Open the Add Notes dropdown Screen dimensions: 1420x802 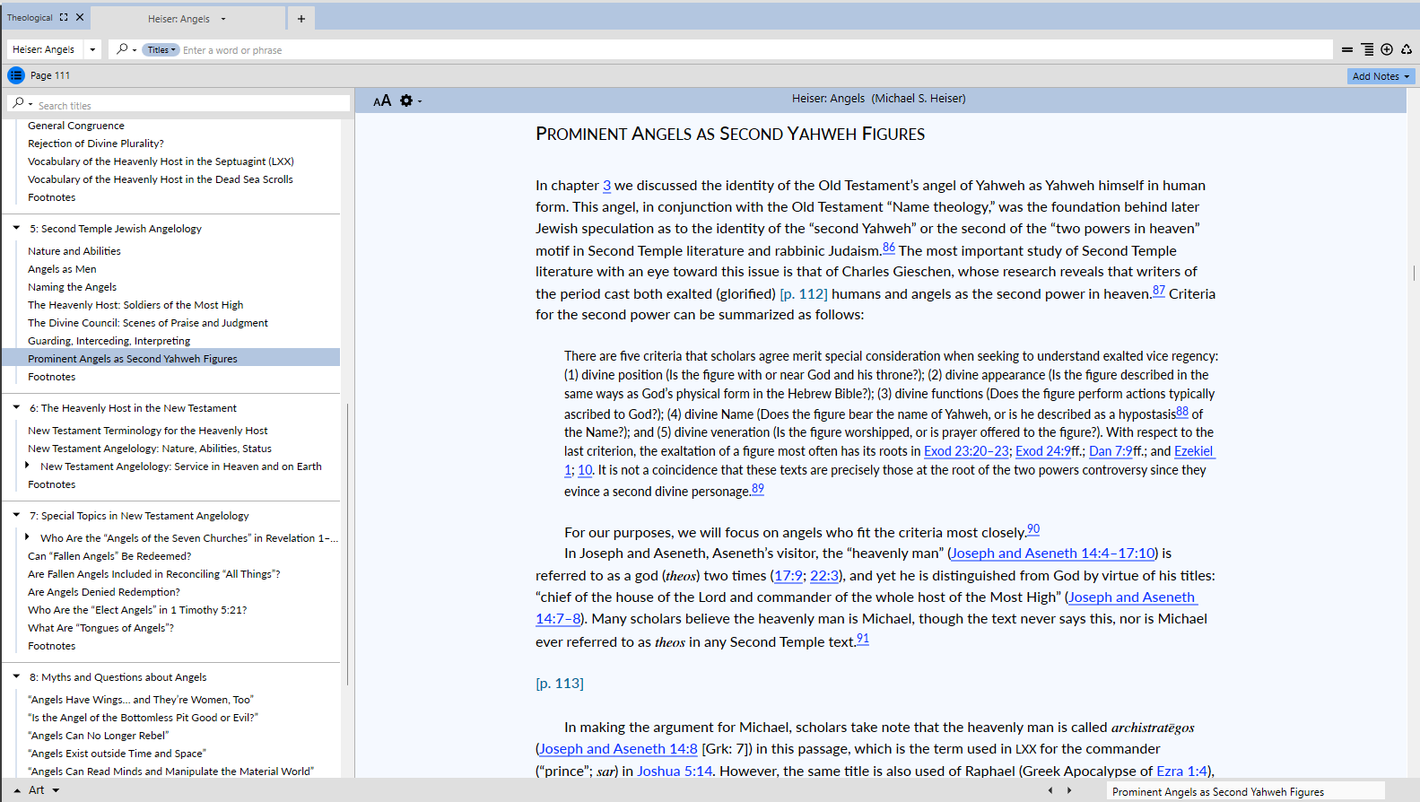[1381, 76]
